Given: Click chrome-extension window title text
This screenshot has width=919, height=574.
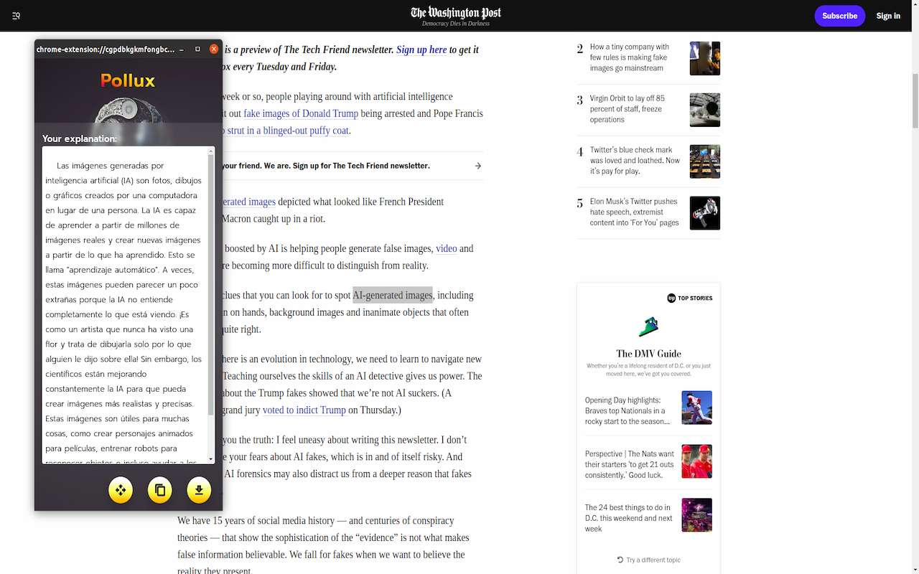Looking at the screenshot, I should click(106, 50).
